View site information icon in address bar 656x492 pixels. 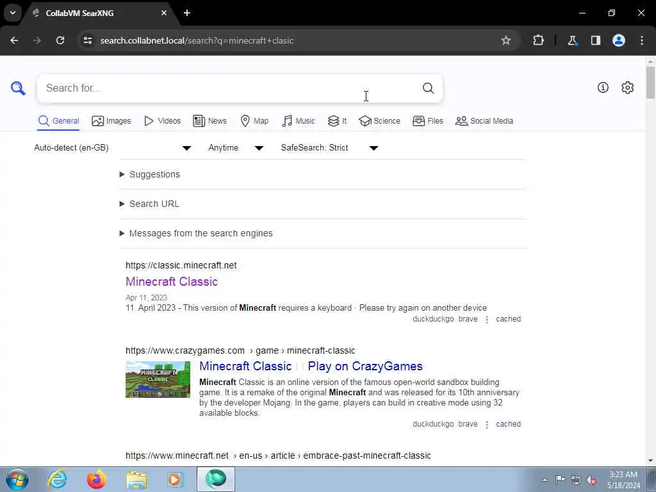(x=87, y=40)
